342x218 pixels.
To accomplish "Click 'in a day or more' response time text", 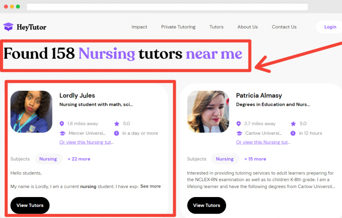I will click(140, 133).
